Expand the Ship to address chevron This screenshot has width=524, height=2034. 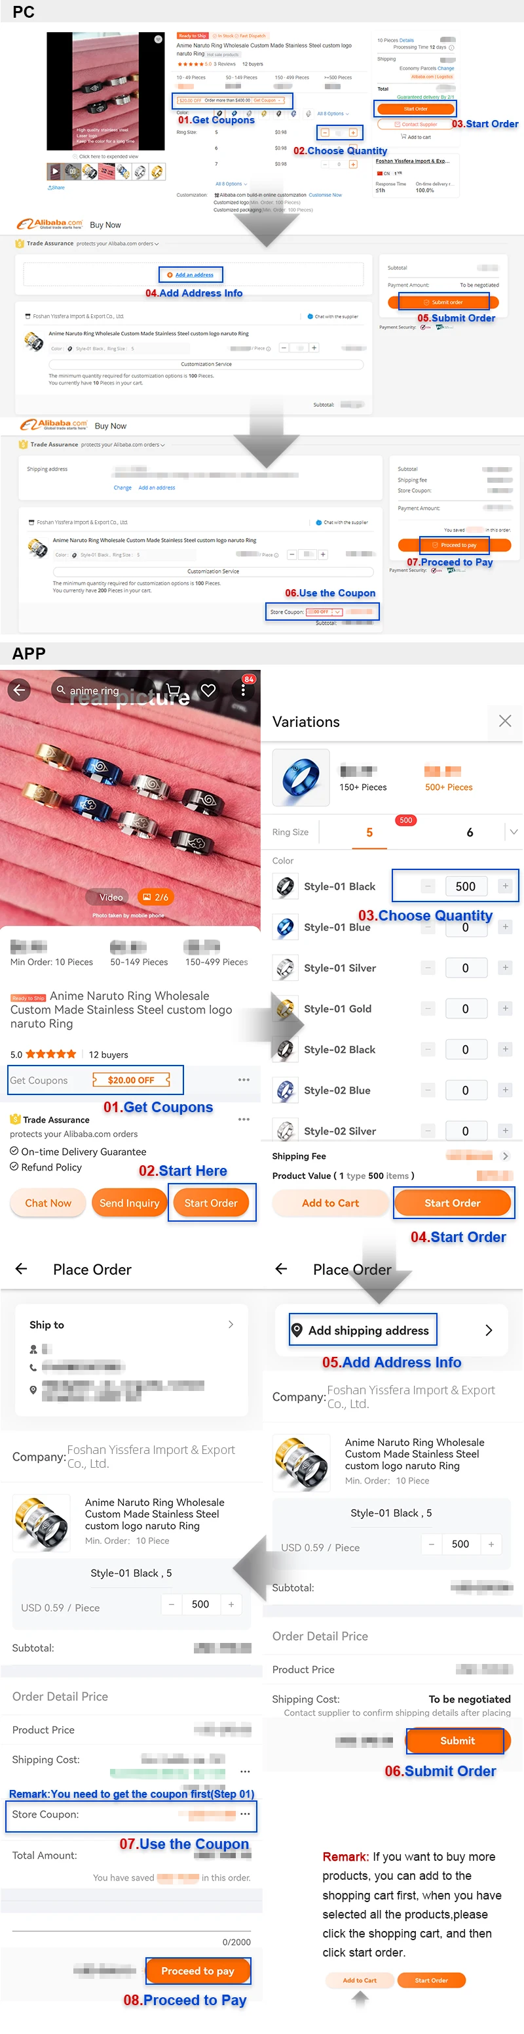(x=231, y=1324)
